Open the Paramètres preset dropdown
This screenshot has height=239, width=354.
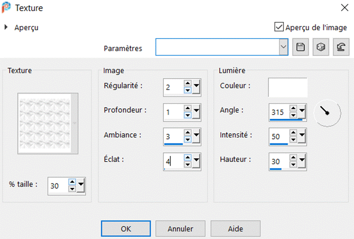pos(283,48)
